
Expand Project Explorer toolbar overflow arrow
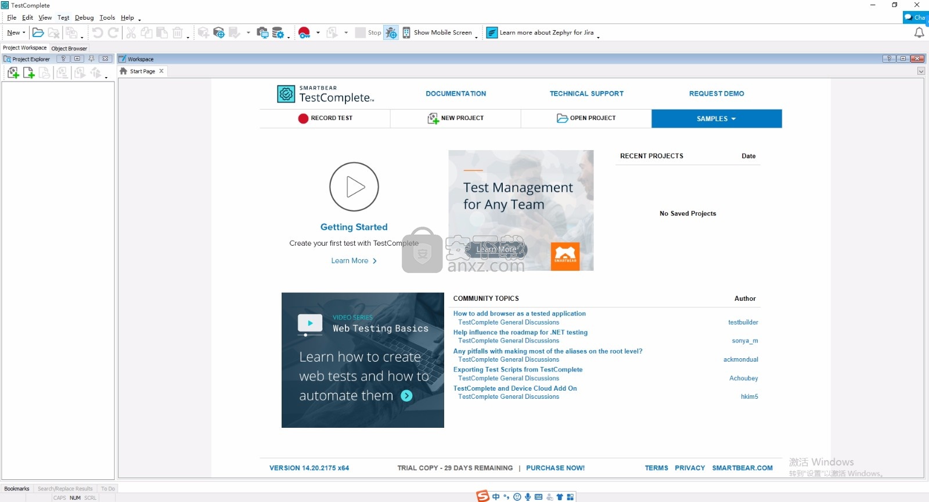click(x=106, y=77)
